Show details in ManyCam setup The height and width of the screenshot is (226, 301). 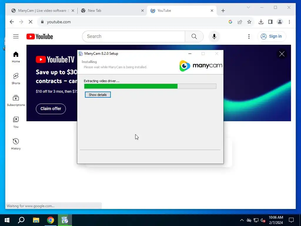pos(98,95)
